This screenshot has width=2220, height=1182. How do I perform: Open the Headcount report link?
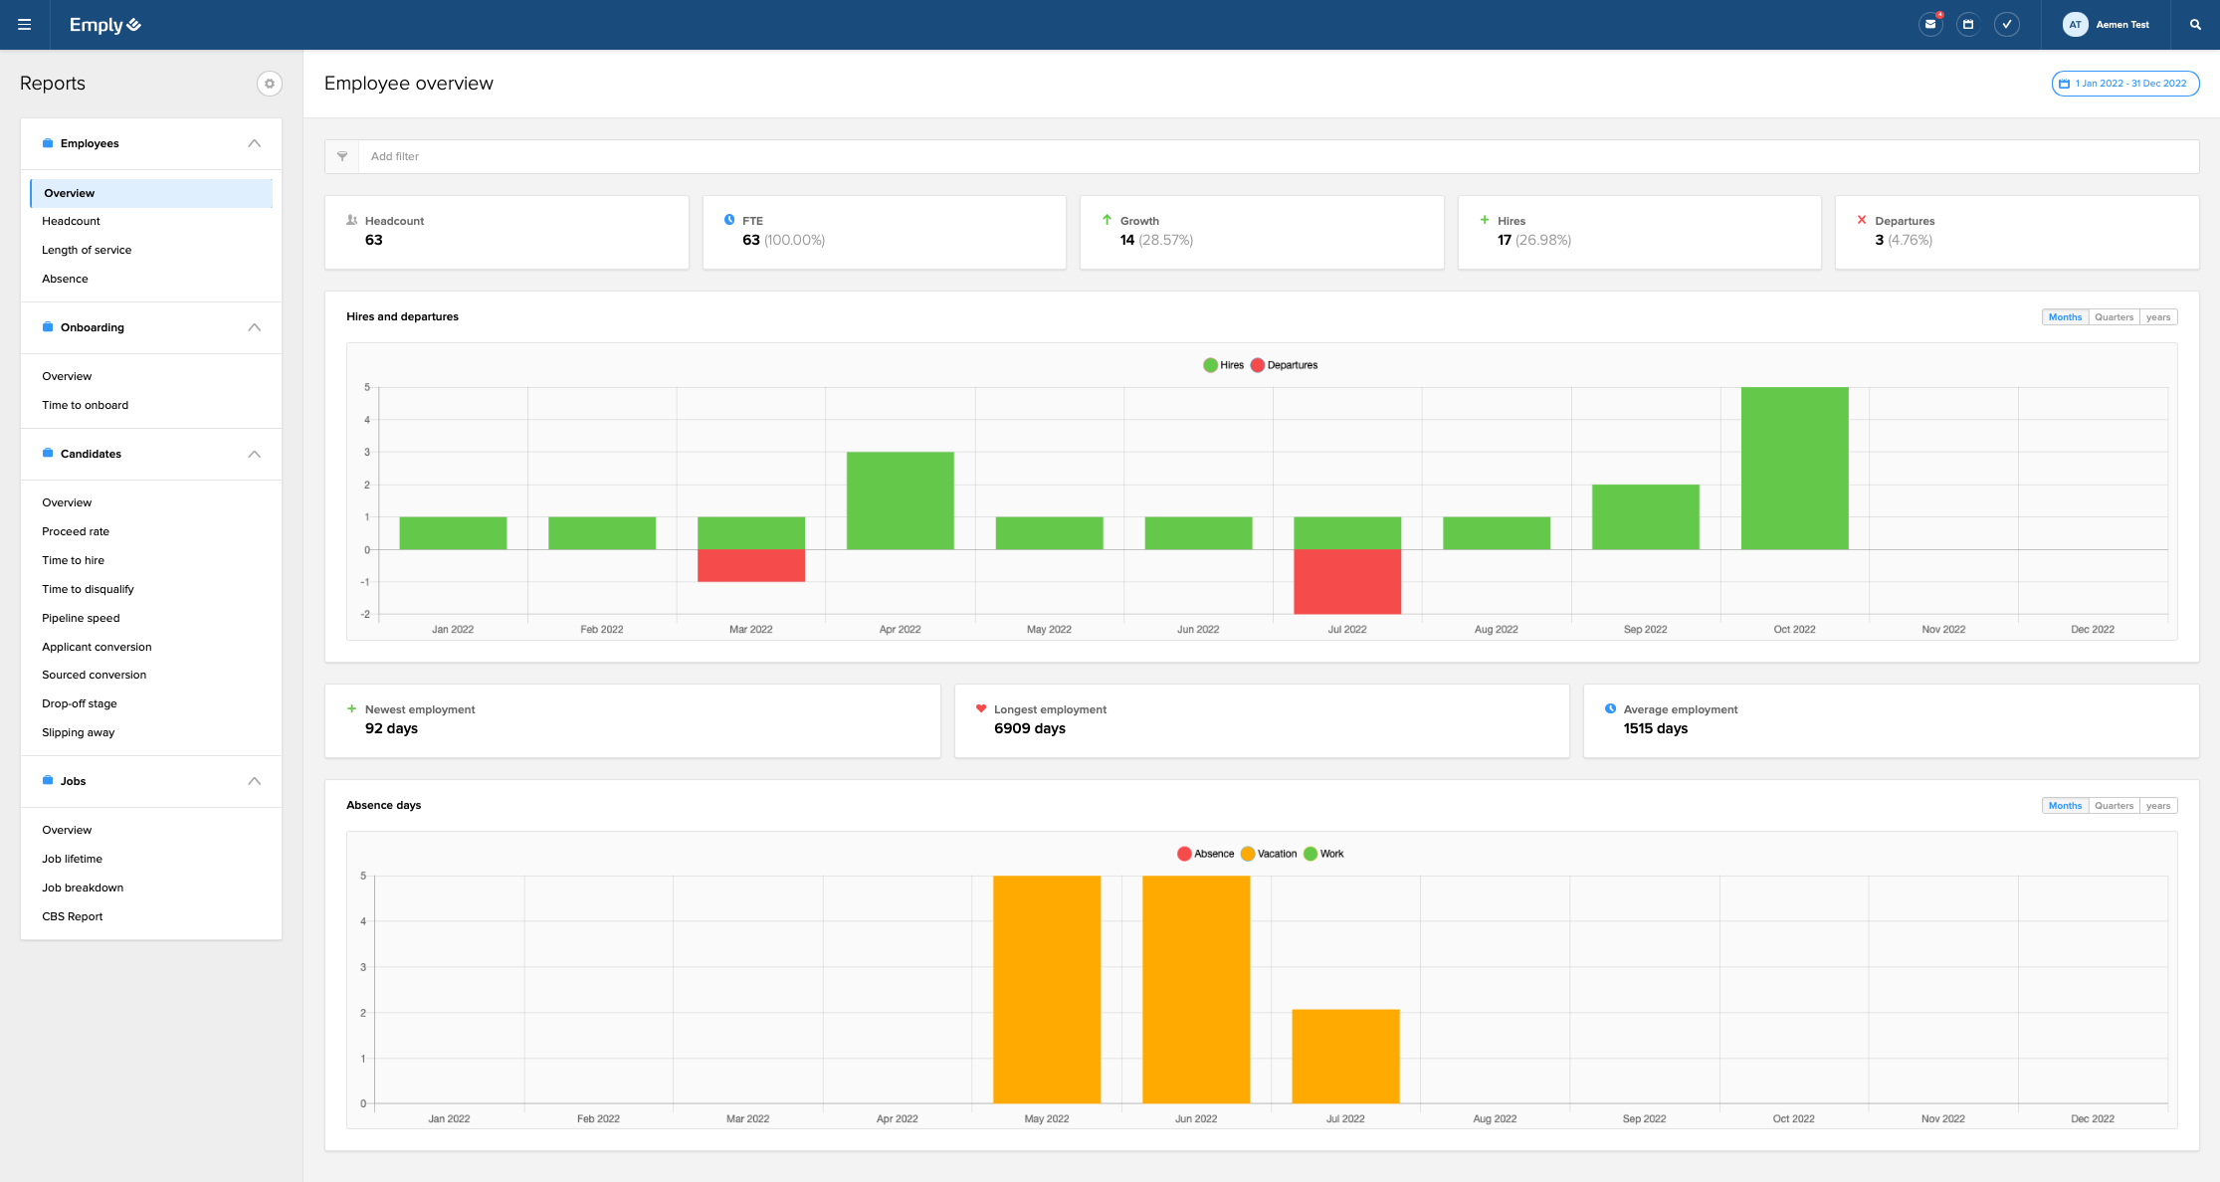pyautogui.click(x=71, y=221)
